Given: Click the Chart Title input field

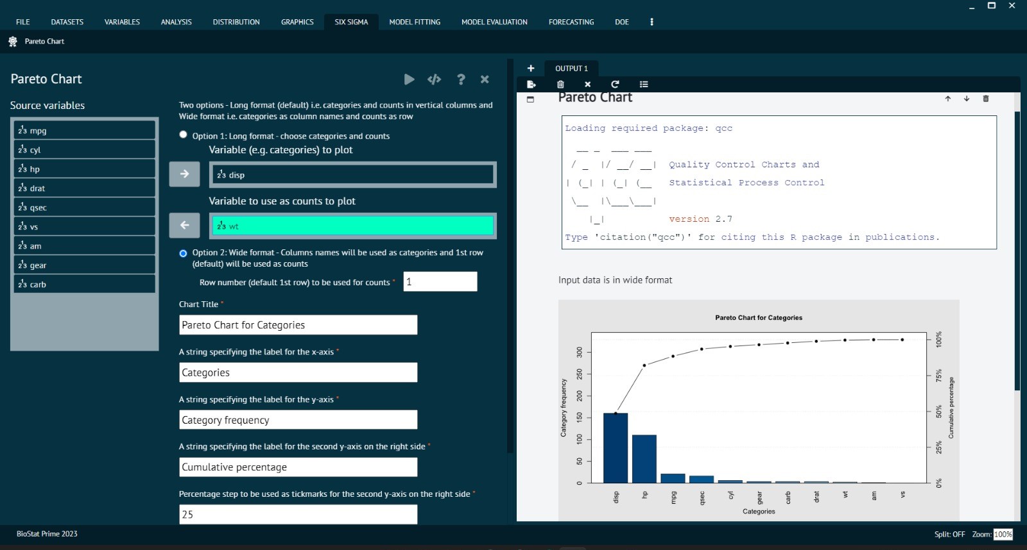Looking at the screenshot, I should [298, 325].
